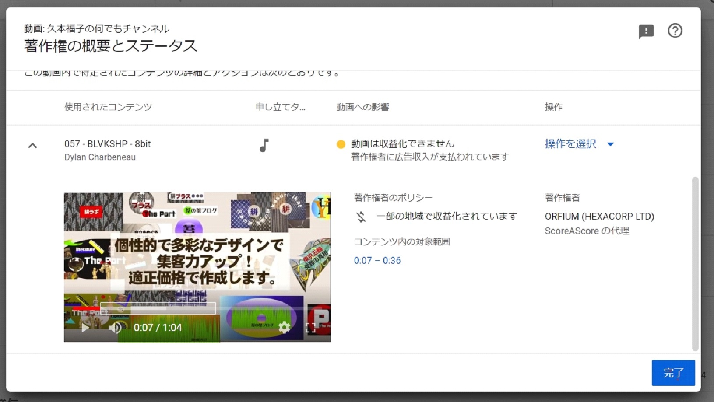Click the music note claim type icon
Image resolution: width=714 pixels, height=402 pixels.
[264, 145]
